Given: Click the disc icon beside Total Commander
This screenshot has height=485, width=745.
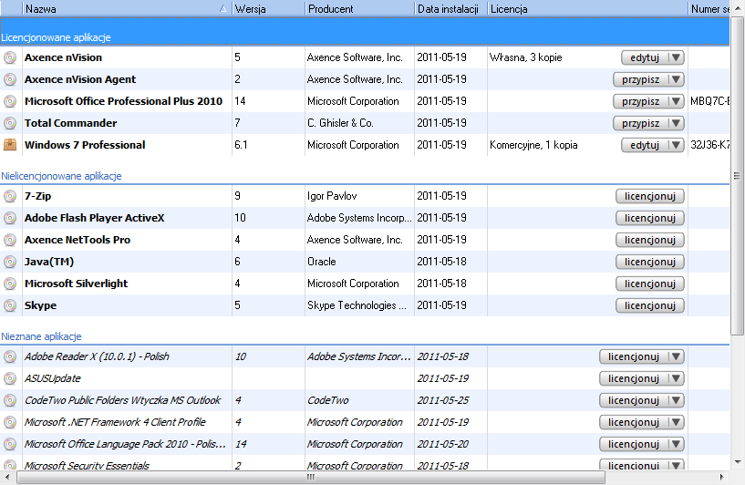Looking at the screenshot, I should tap(10, 123).
